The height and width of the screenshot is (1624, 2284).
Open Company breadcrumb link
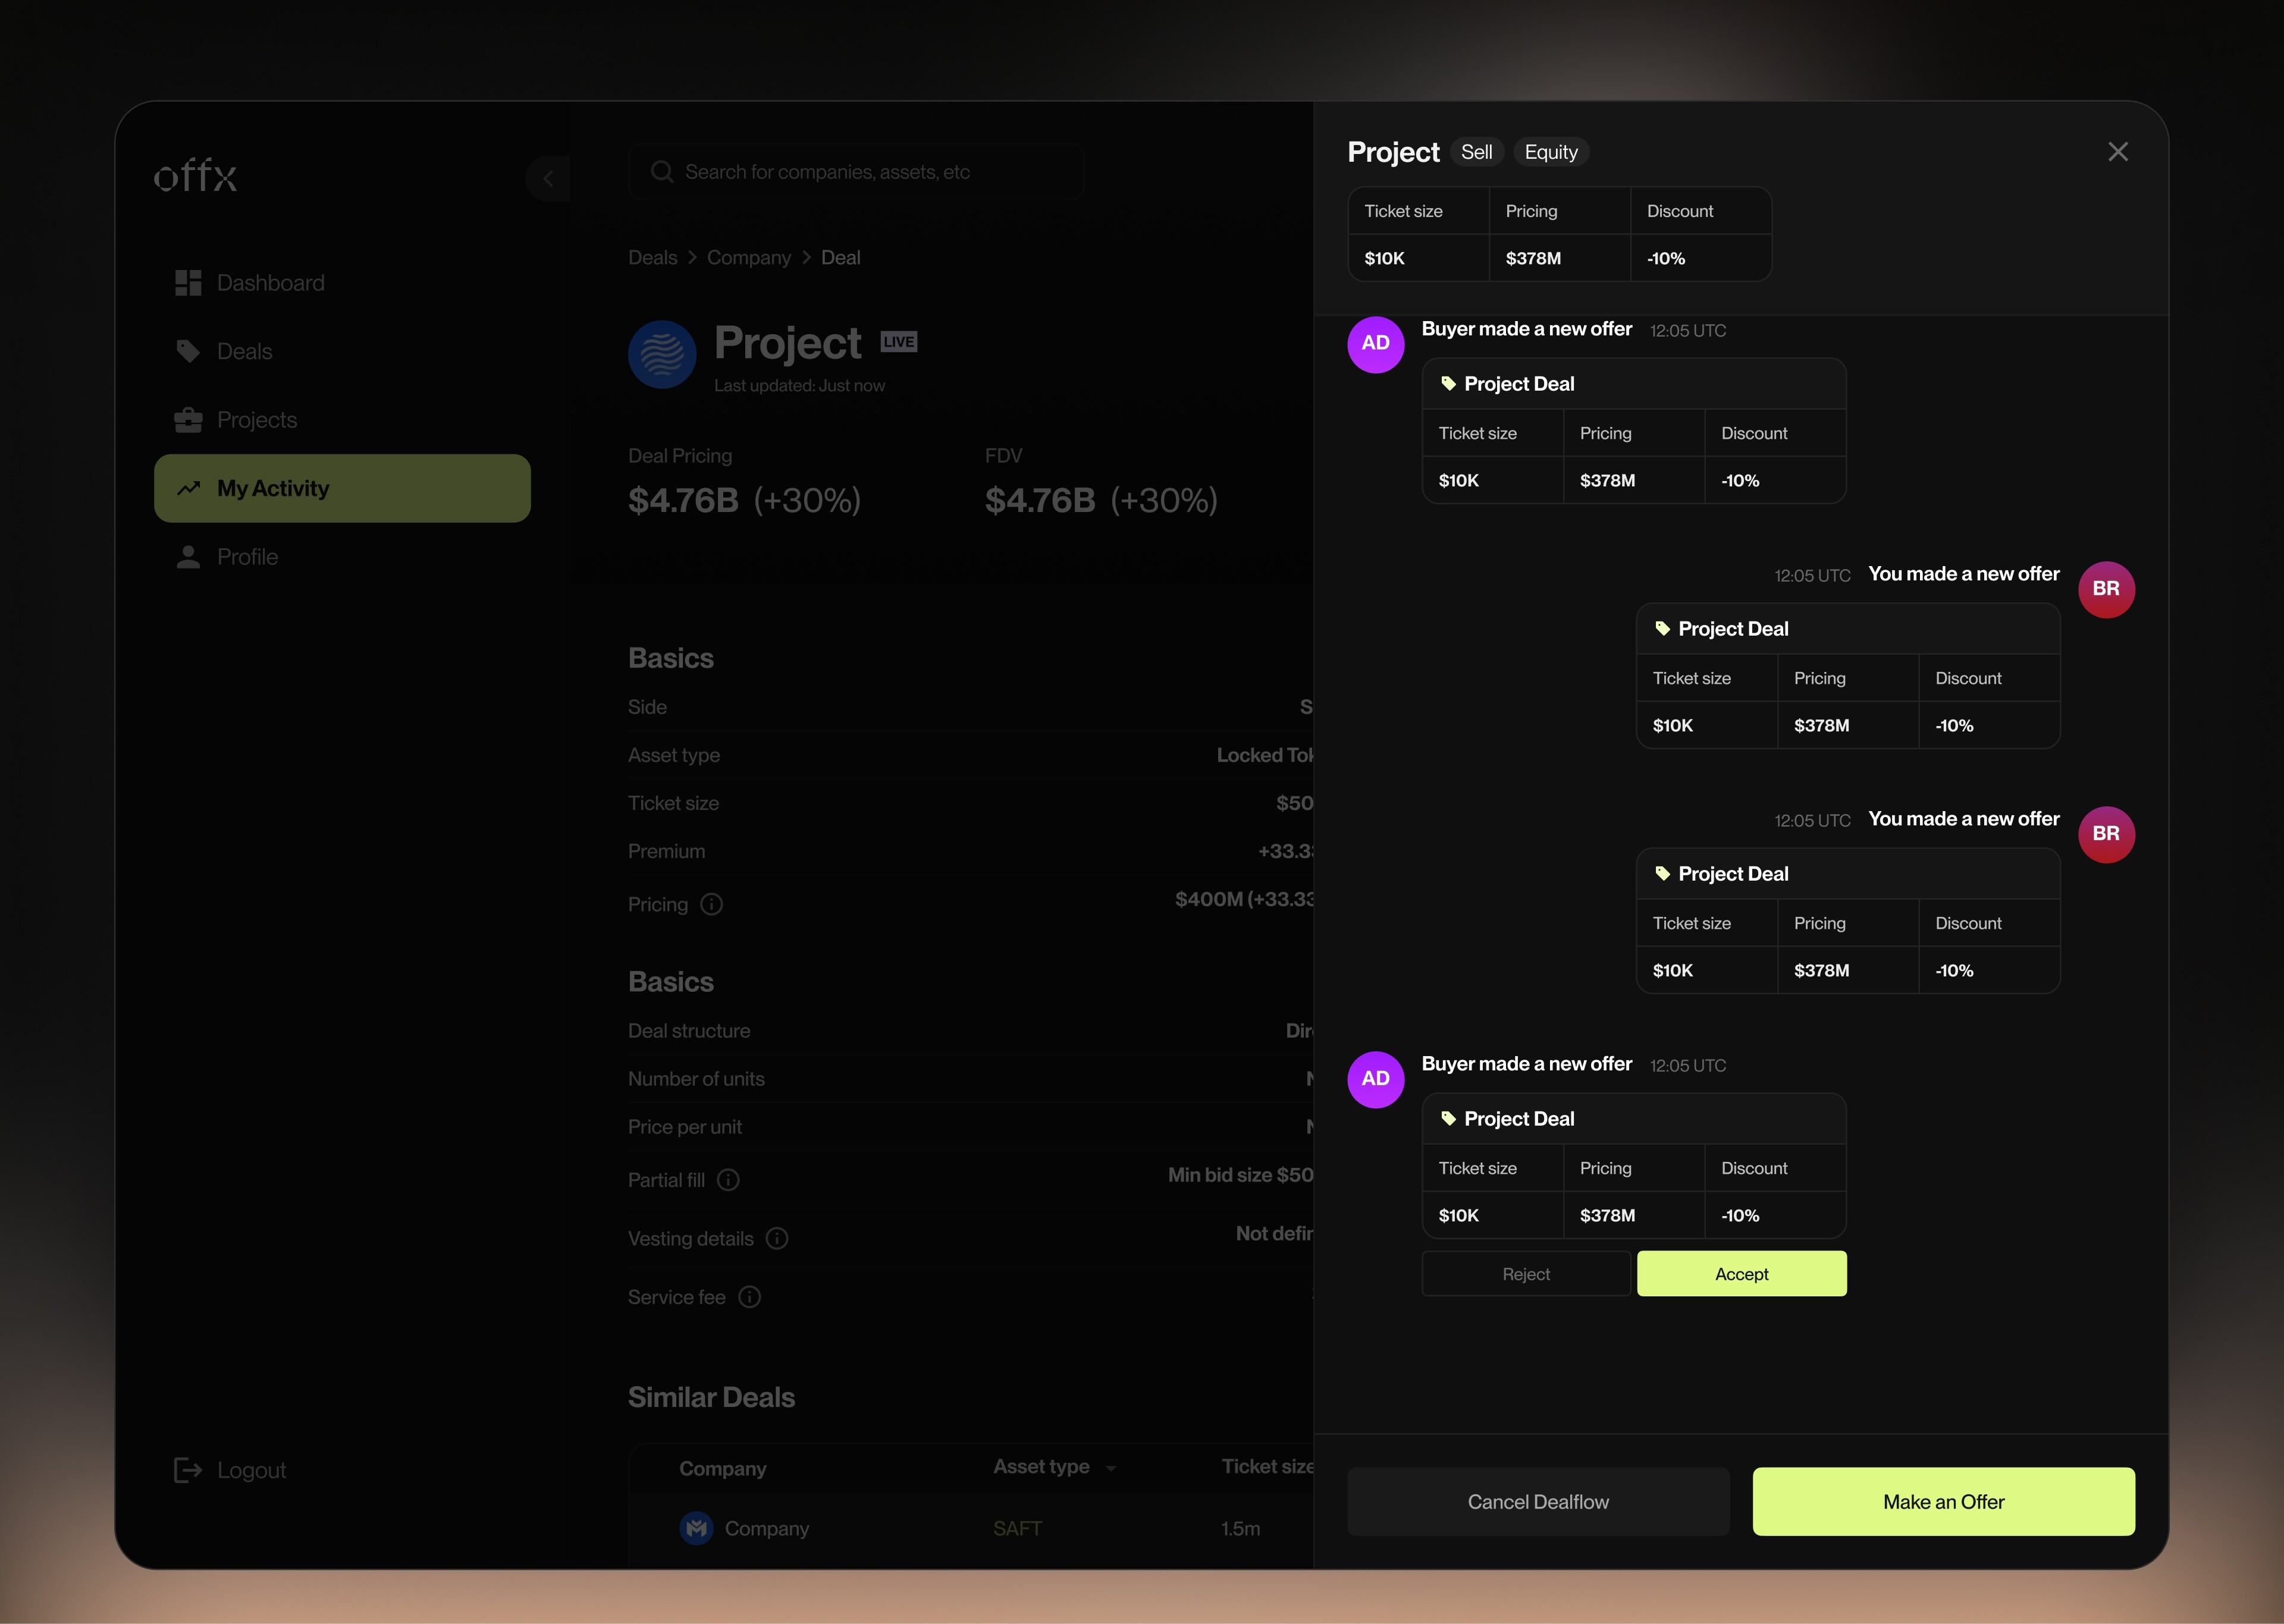[748, 258]
